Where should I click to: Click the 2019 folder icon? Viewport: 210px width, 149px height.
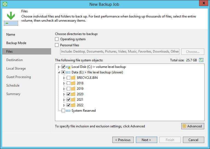73,89
